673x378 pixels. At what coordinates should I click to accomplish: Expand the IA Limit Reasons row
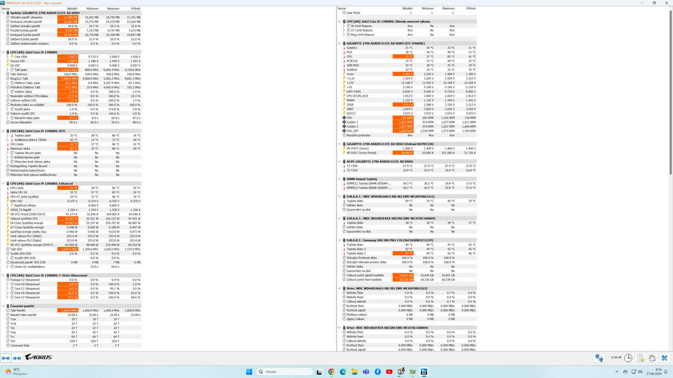tap(344, 26)
